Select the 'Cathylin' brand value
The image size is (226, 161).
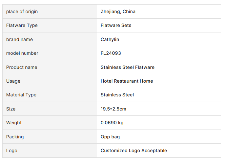point(110,39)
